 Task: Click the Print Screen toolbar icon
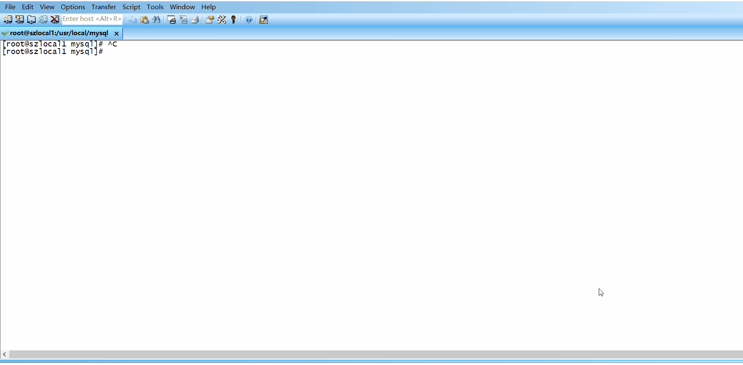tap(171, 20)
